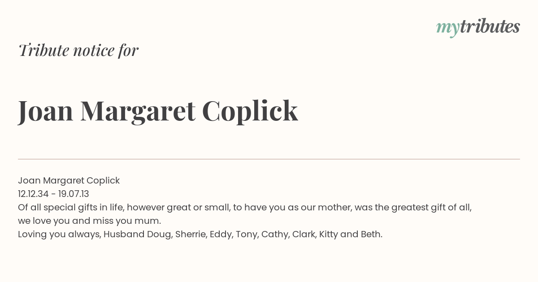Click the words "Loving you always"
The width and height of the screenshot is (538, 282).
point(59,235)
